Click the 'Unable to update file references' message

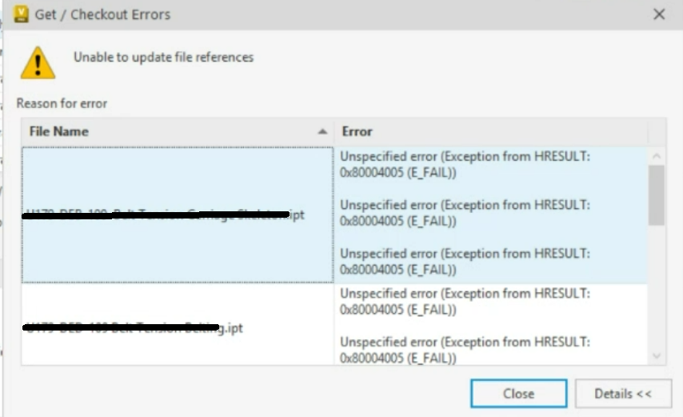click(163, 57)
